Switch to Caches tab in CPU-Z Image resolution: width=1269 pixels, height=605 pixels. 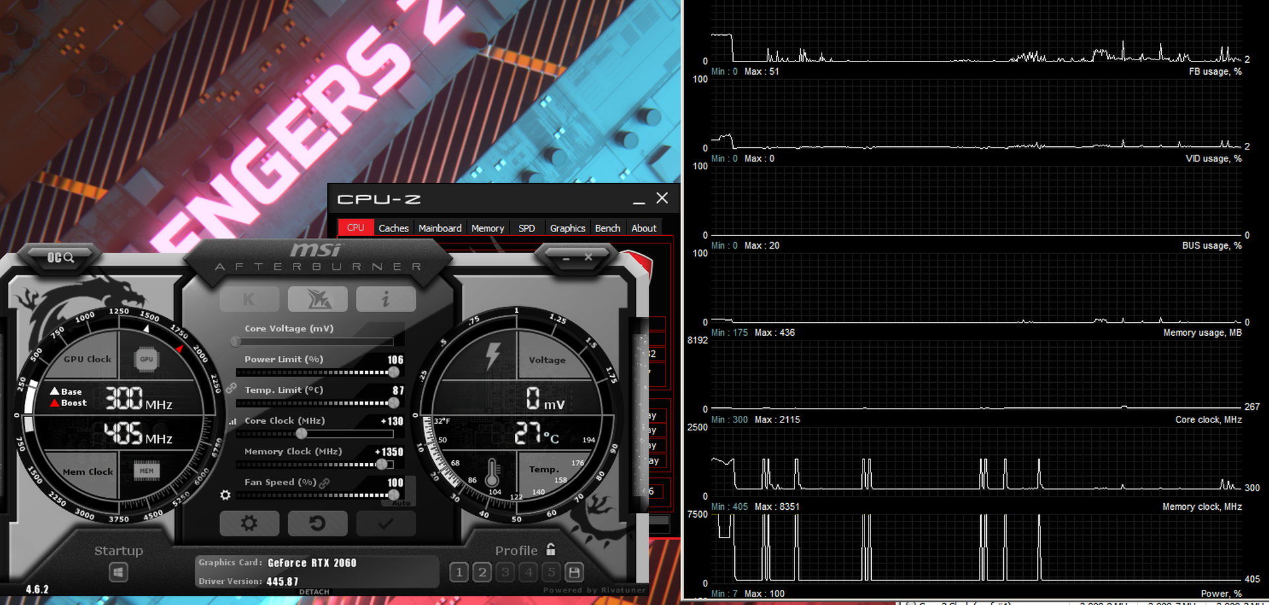coord(394,228)
